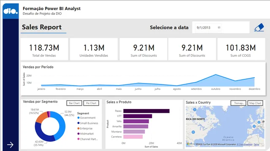Select Small Business in the Segment legend
Image resolution: width=270 pixels, height=151 pixels.
88,123
